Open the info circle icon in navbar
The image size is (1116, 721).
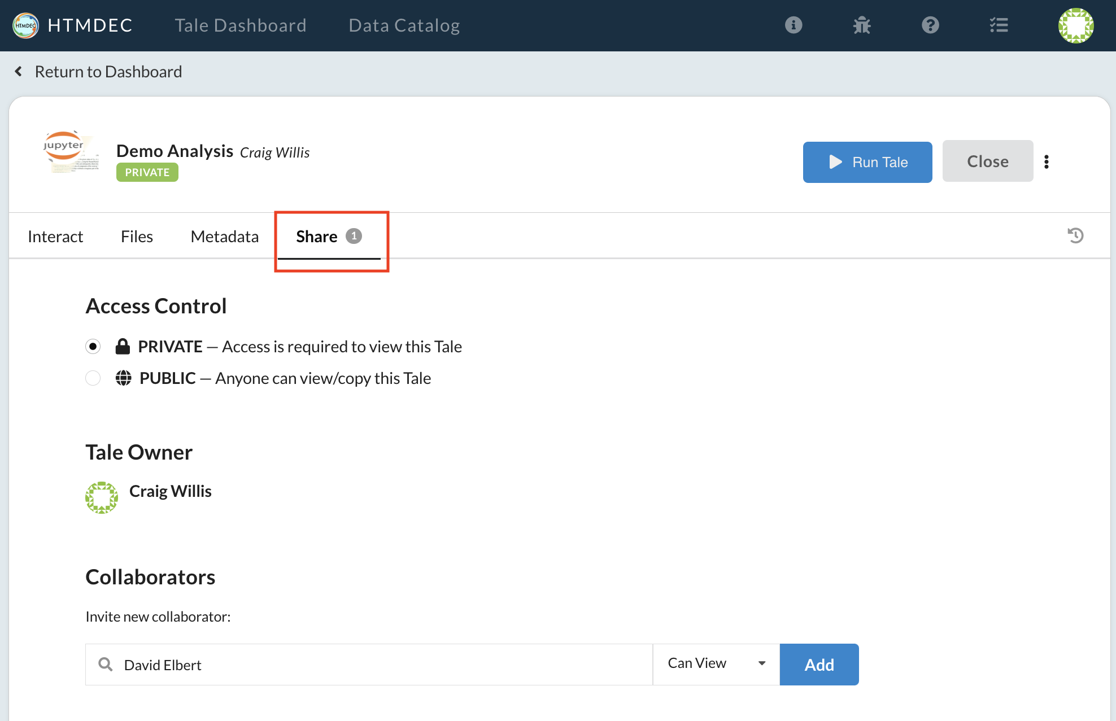pyautogui.click(x=794, y=25)
